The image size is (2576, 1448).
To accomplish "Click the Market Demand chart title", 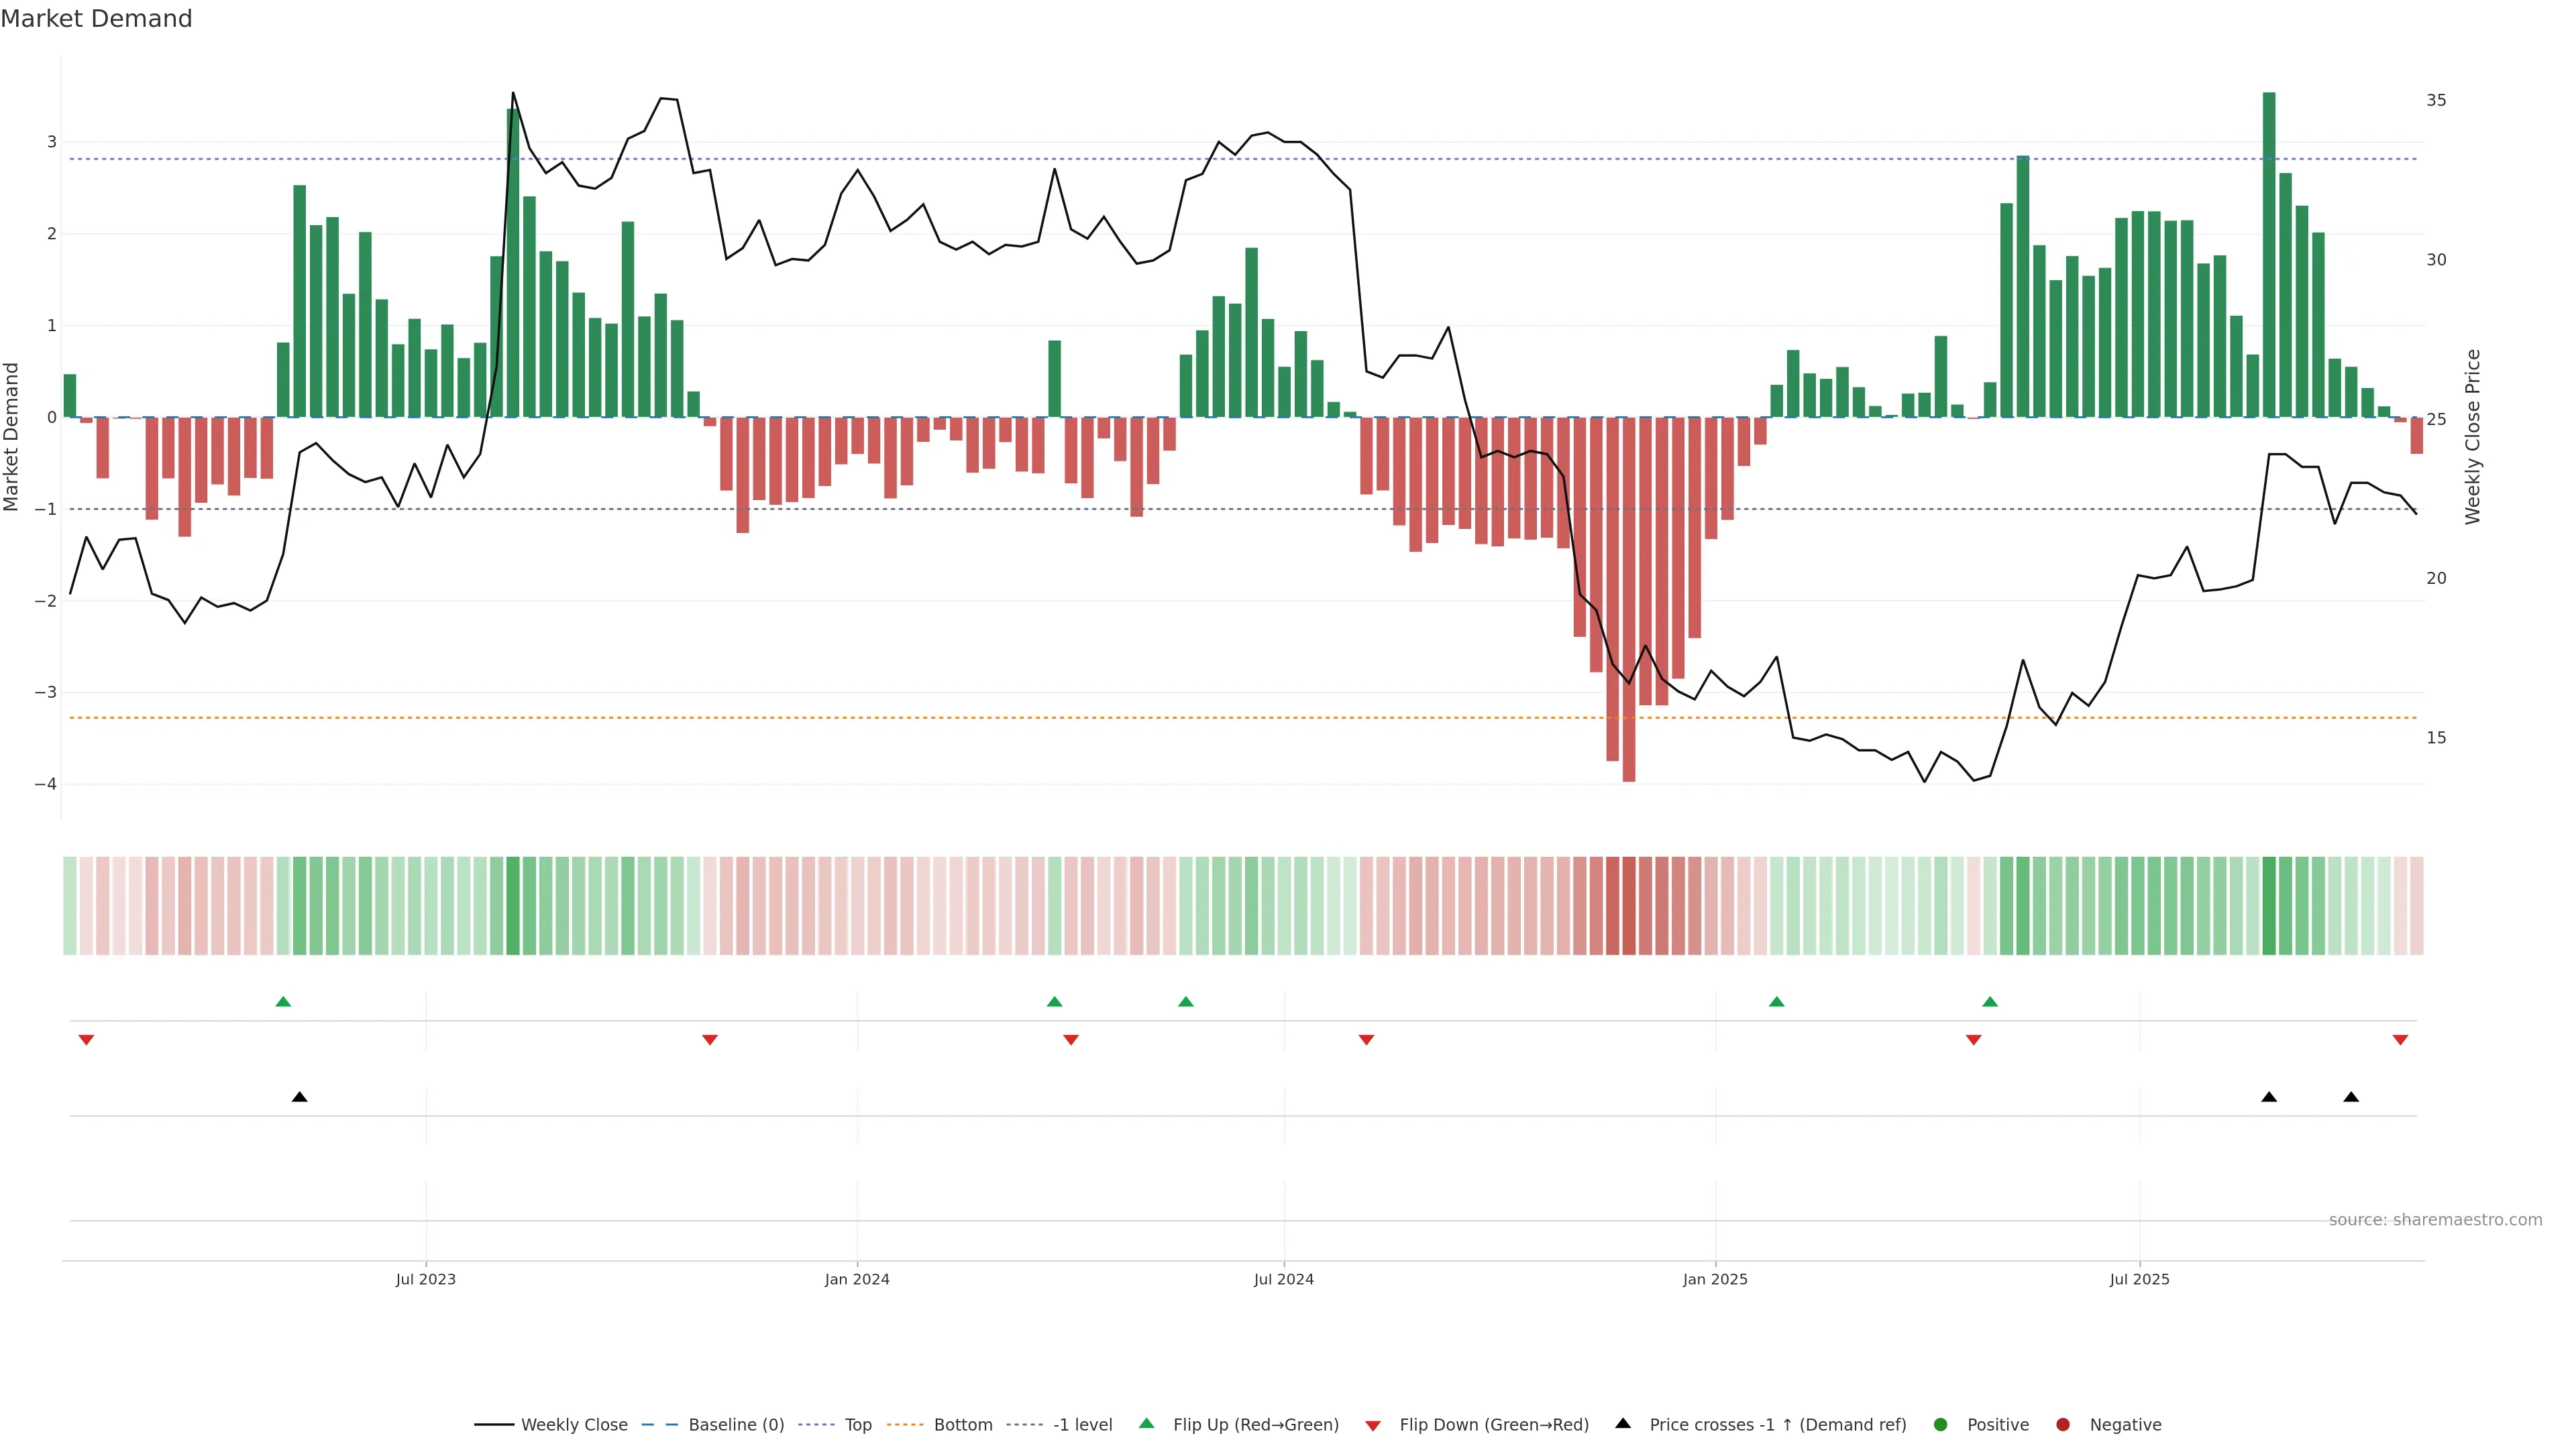I will pyautogui.click(x=96, y=19).
